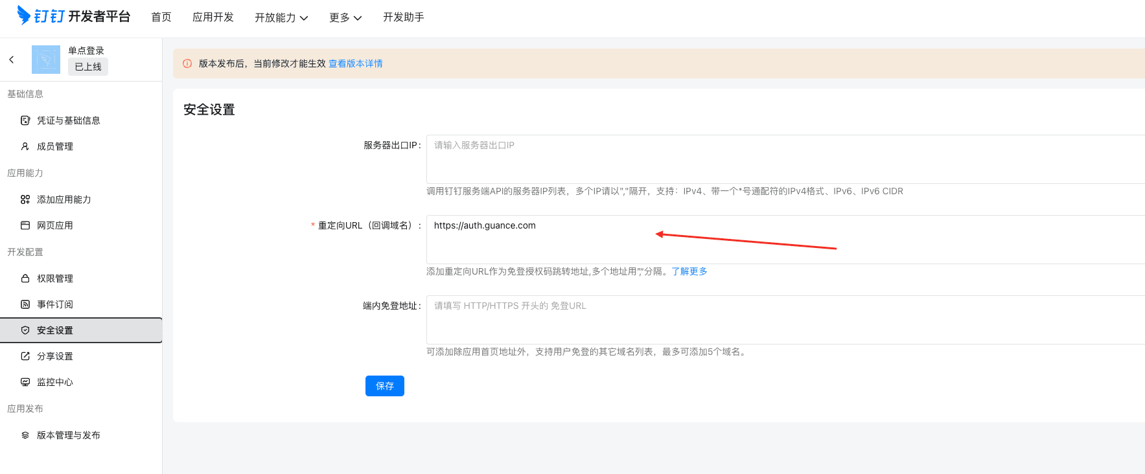Screen dimensions: 1145x474
Task: Click the 已上线 status badge
Action: click(88, 67)
